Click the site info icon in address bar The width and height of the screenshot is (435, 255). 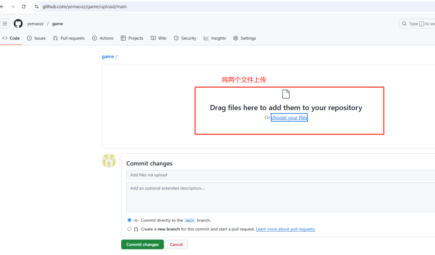[x=37, y=7]
